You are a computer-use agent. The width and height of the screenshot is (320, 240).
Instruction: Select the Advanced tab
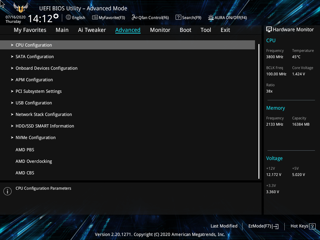click(x=128, y=30)
